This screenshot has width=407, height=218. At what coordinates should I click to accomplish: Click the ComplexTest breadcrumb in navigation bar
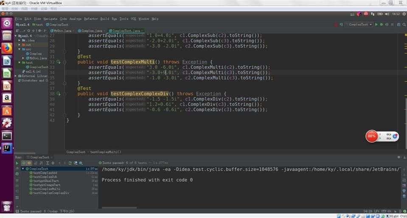click(57, 25)
